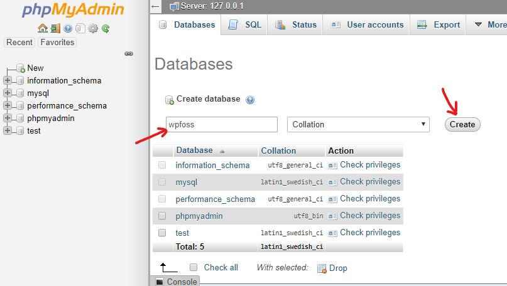Screen dimensions: 507x286
Task: Open the SQL tab
Action: point(244,24)
